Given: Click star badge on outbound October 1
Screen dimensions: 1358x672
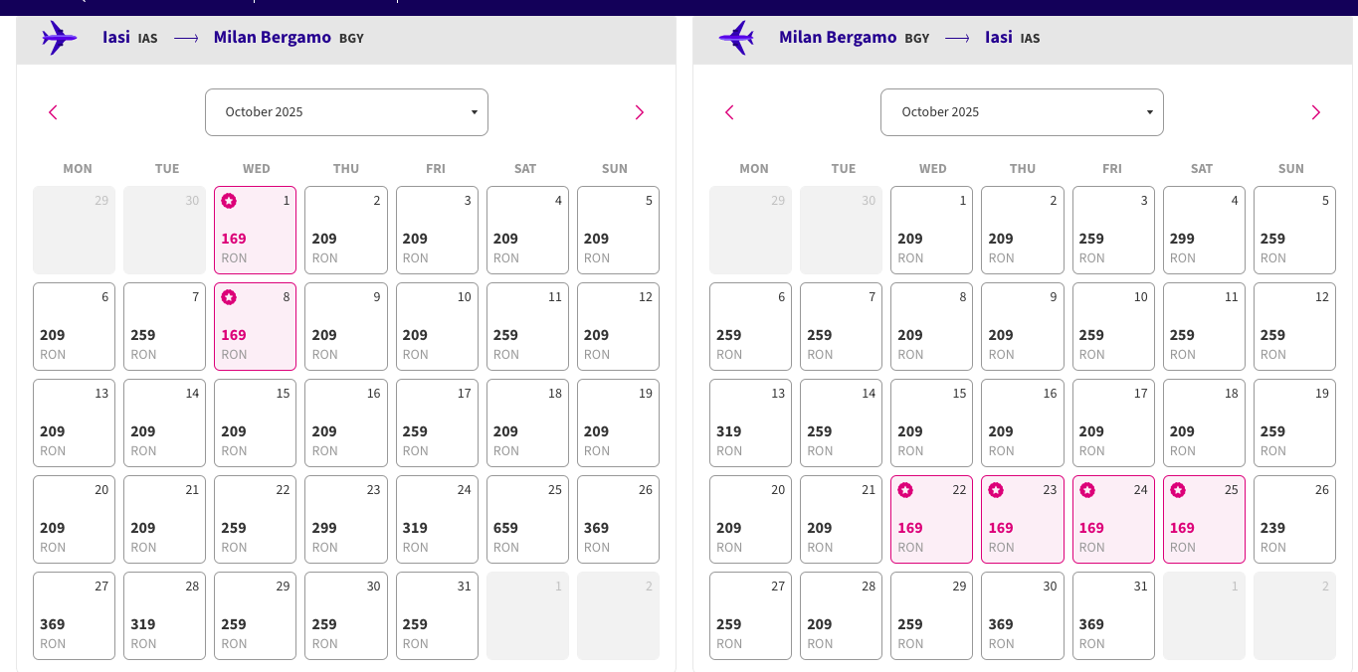Looking at the screenshot, I should (229, 201).
